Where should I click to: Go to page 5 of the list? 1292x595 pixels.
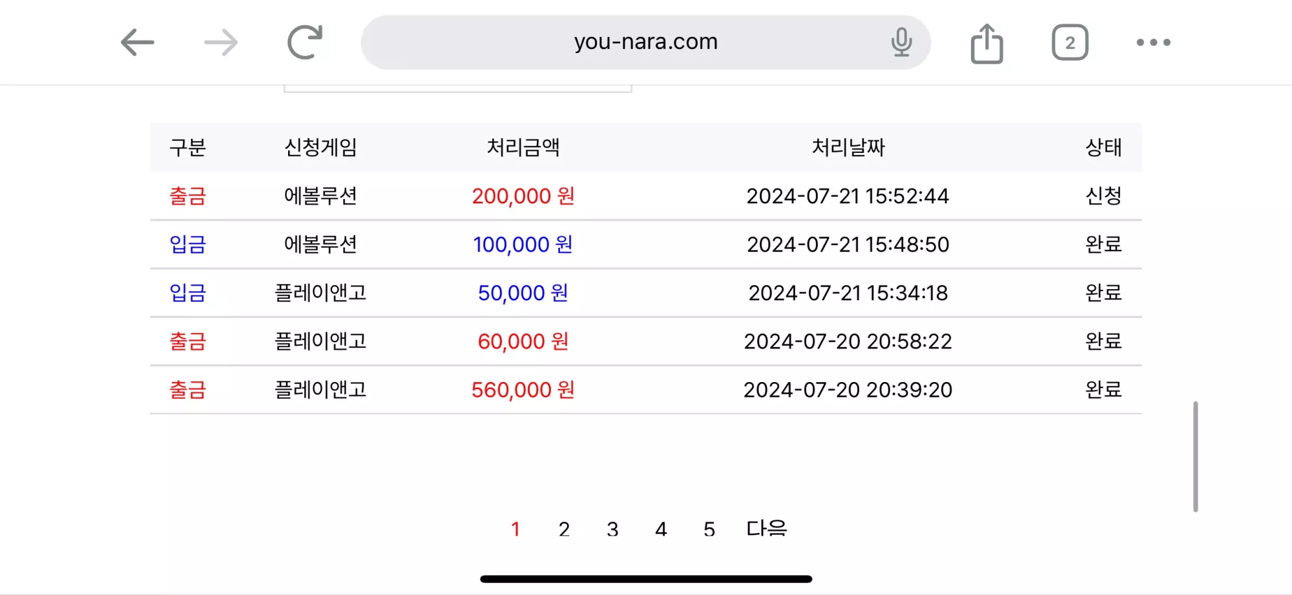(709, 529)
